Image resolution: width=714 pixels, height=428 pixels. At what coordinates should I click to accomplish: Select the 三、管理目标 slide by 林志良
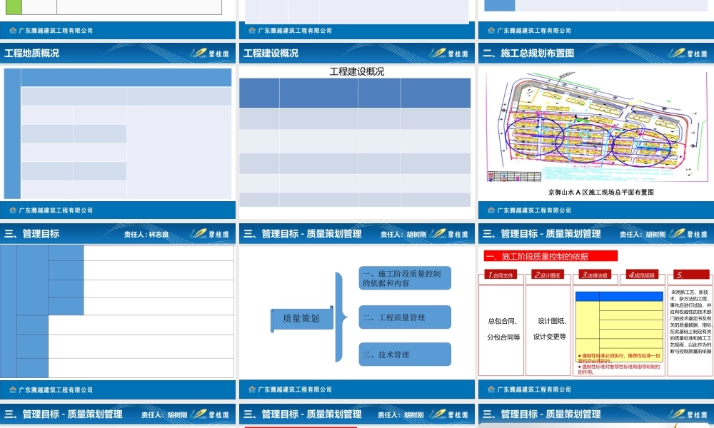tap(118, 311)
